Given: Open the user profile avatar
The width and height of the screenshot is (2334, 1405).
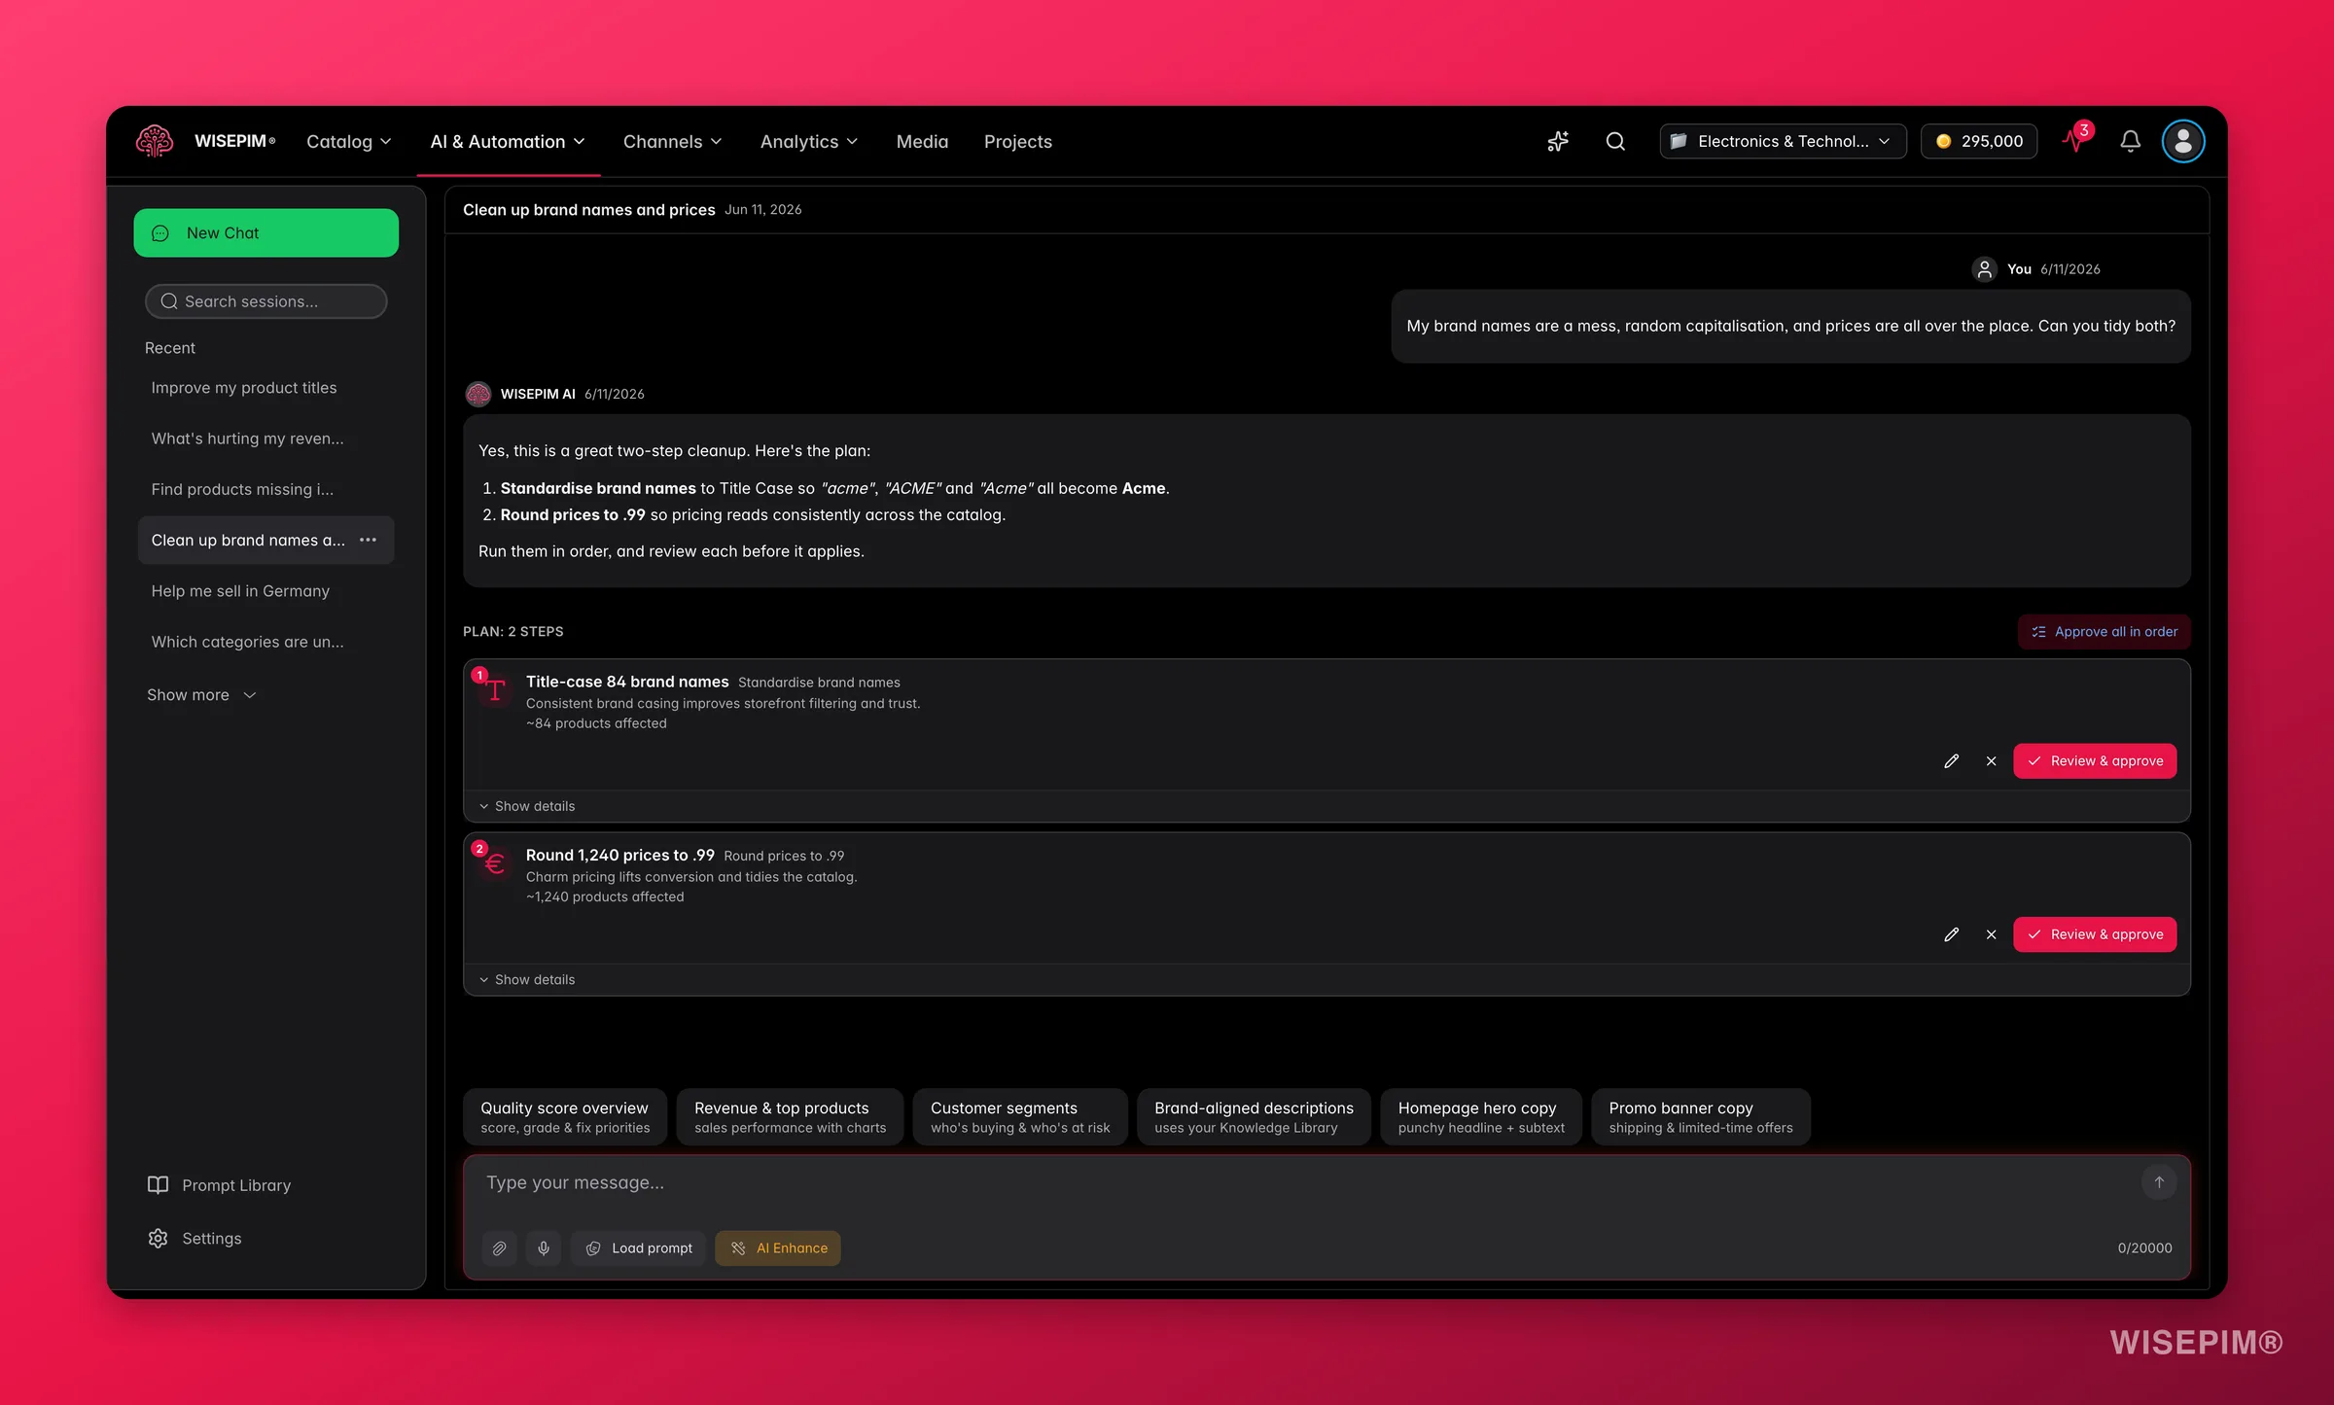Looking at the screenshot, I should coord(2183,142).
